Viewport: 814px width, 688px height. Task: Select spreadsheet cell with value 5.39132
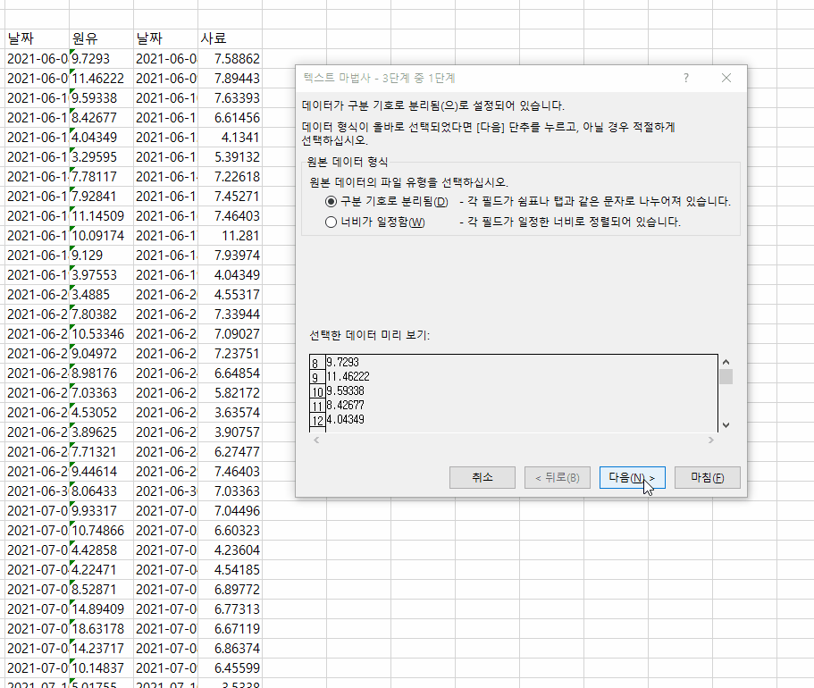pos(230,157)
